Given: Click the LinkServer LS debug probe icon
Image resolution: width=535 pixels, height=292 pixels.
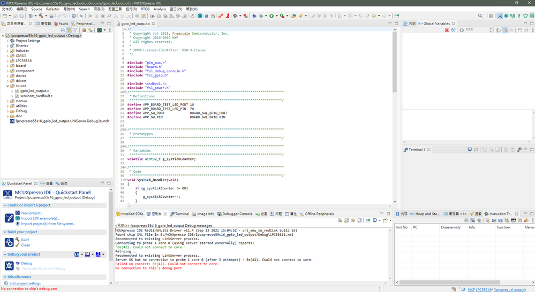Looking at the screenshot, I should (x=78, y=255).
